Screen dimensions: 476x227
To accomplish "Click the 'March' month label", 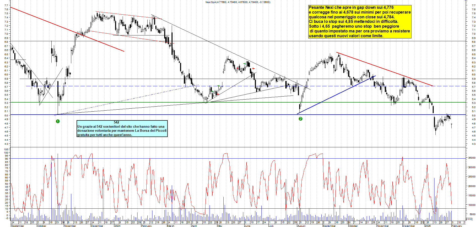I will (171, 226).
